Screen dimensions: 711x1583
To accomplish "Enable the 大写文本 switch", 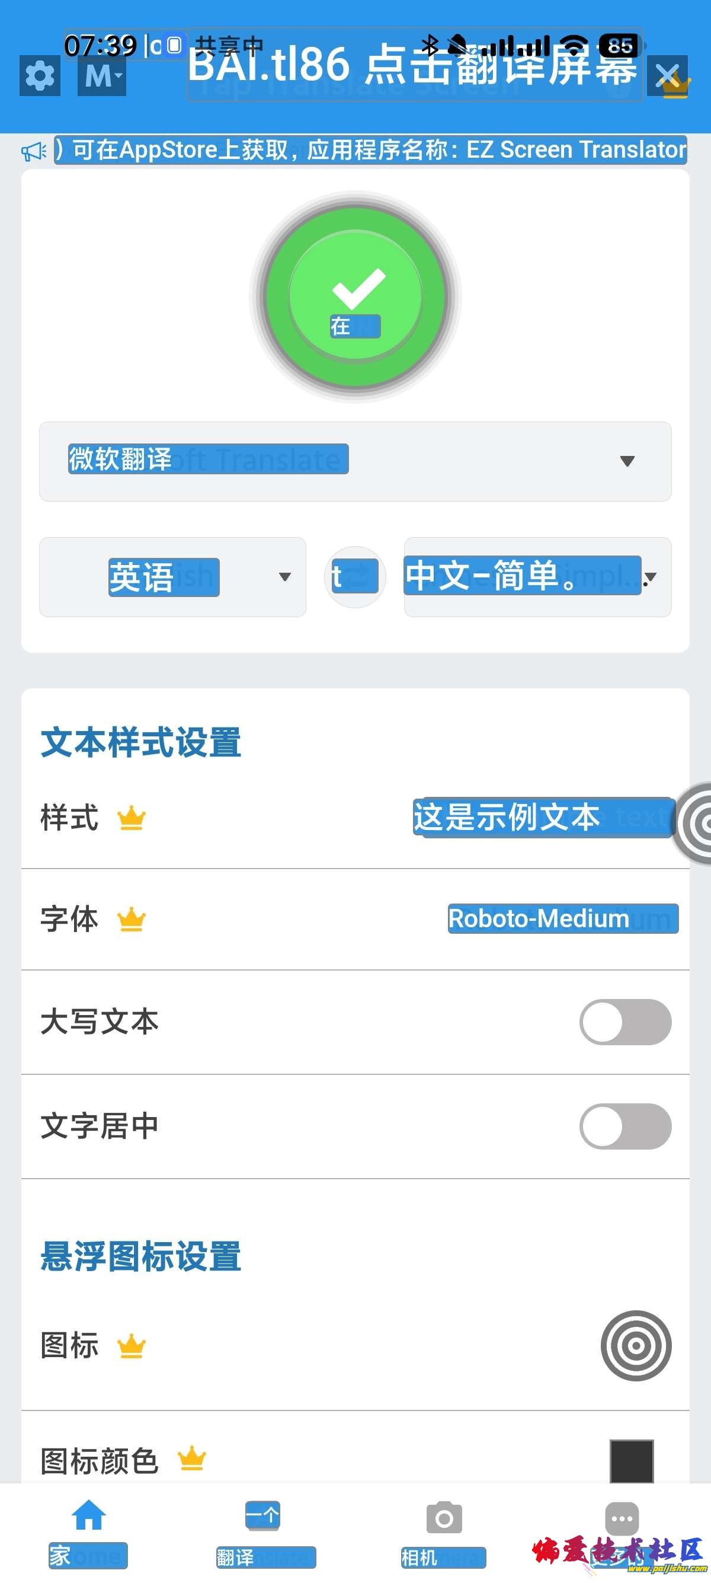I will [x=625, y=1022].
